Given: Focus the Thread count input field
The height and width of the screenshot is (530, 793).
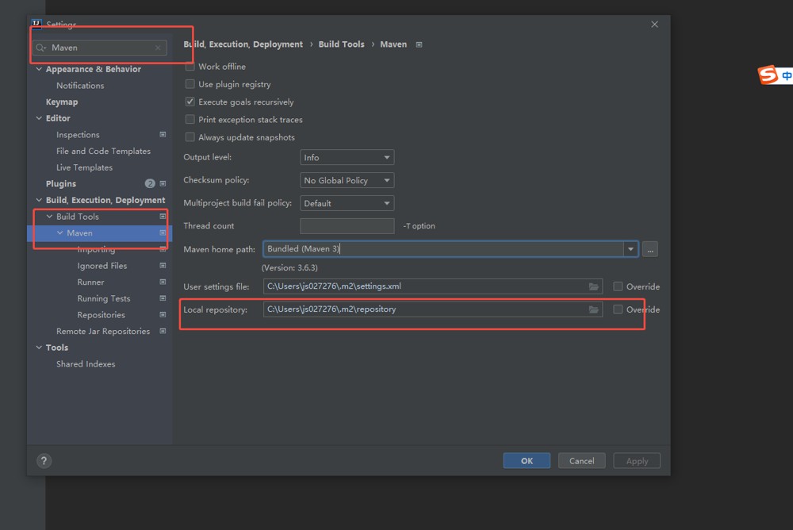Looking at the screenshot, I should (347, 226).
